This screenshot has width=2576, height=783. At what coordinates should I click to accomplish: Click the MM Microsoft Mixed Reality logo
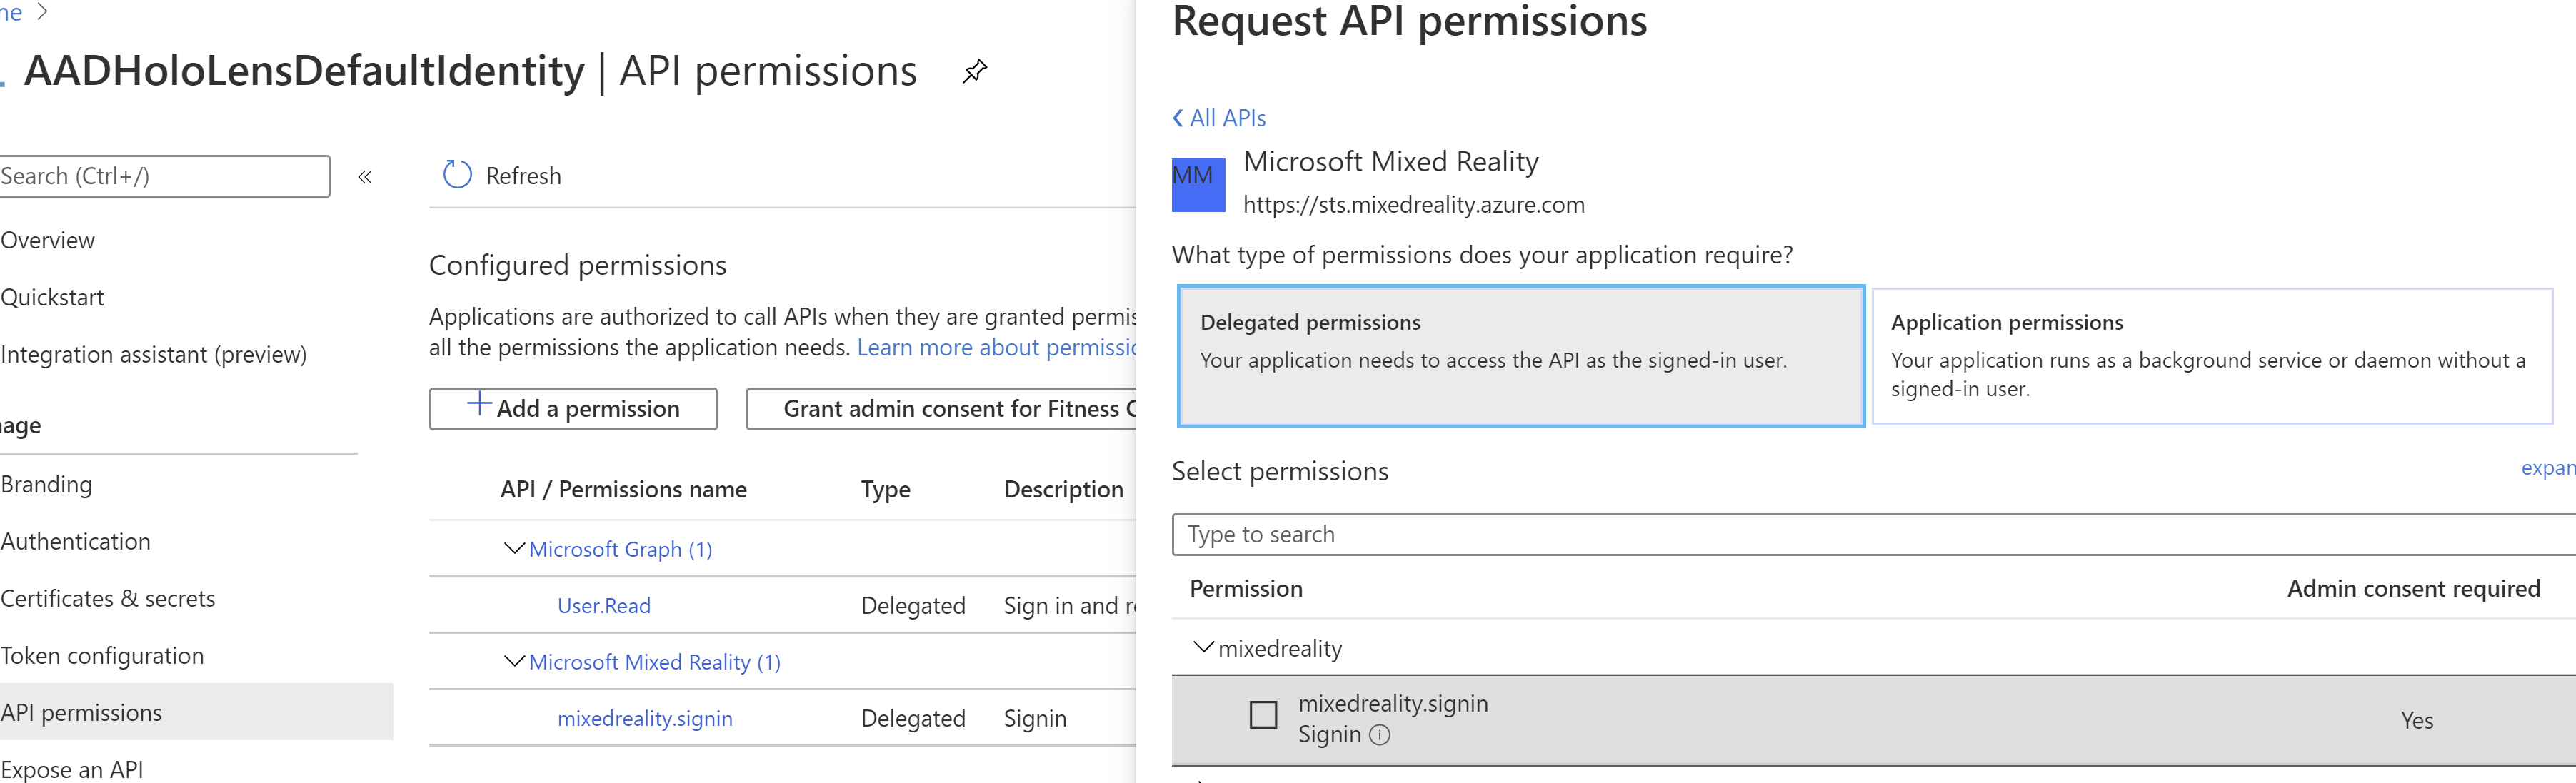1198,184
